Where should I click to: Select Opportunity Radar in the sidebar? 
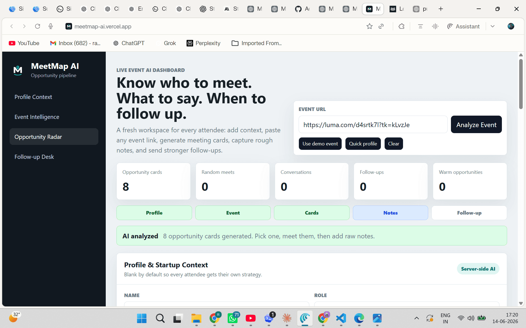pos(54,137)
